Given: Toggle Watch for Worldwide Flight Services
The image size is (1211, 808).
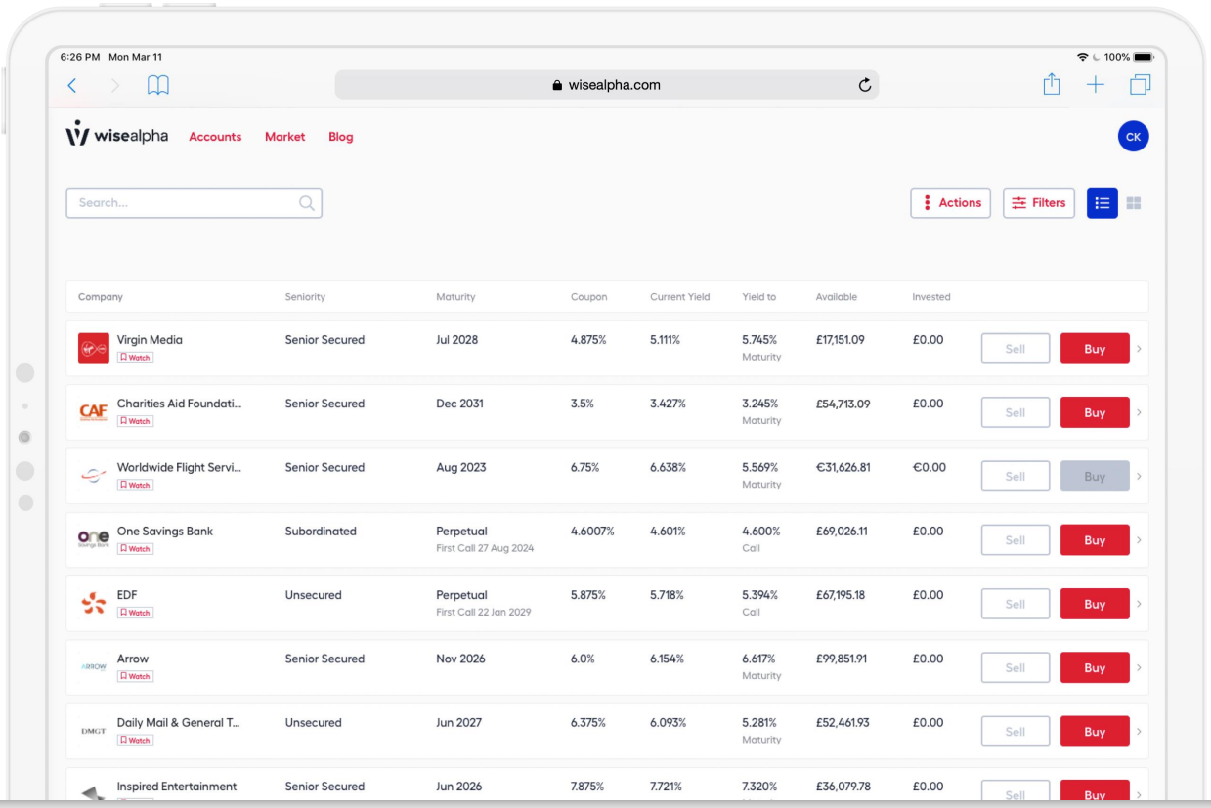Looking at the screenshot, I should [x=135, y=485].
